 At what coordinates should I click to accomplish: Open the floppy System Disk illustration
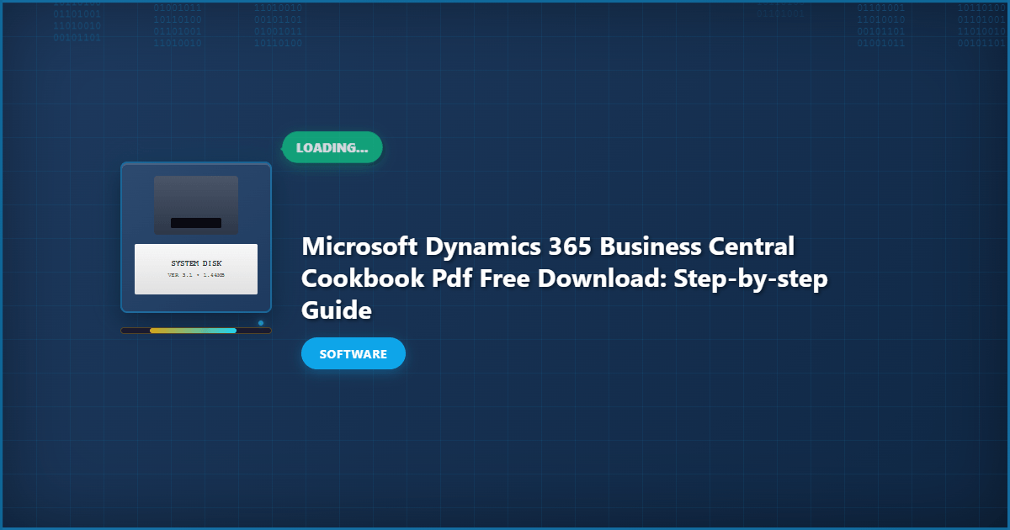196,237
